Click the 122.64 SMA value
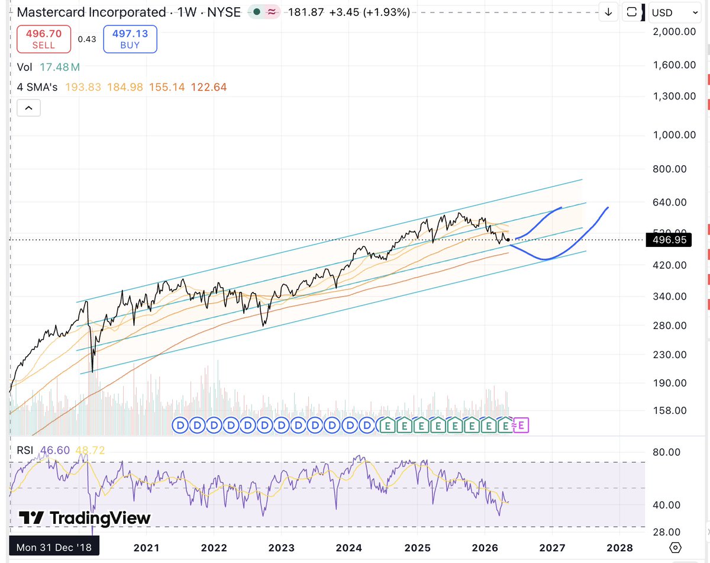This screenshot has width=710, height=563. [x=209, y=87]
